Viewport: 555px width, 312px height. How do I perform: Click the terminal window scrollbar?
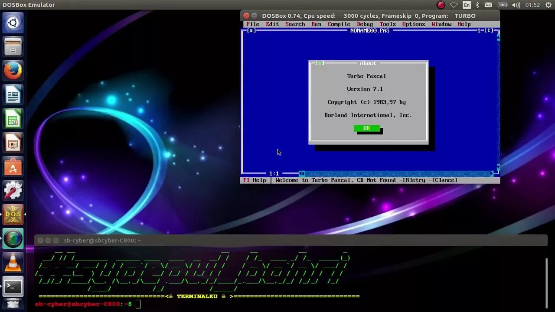(547, 283)
